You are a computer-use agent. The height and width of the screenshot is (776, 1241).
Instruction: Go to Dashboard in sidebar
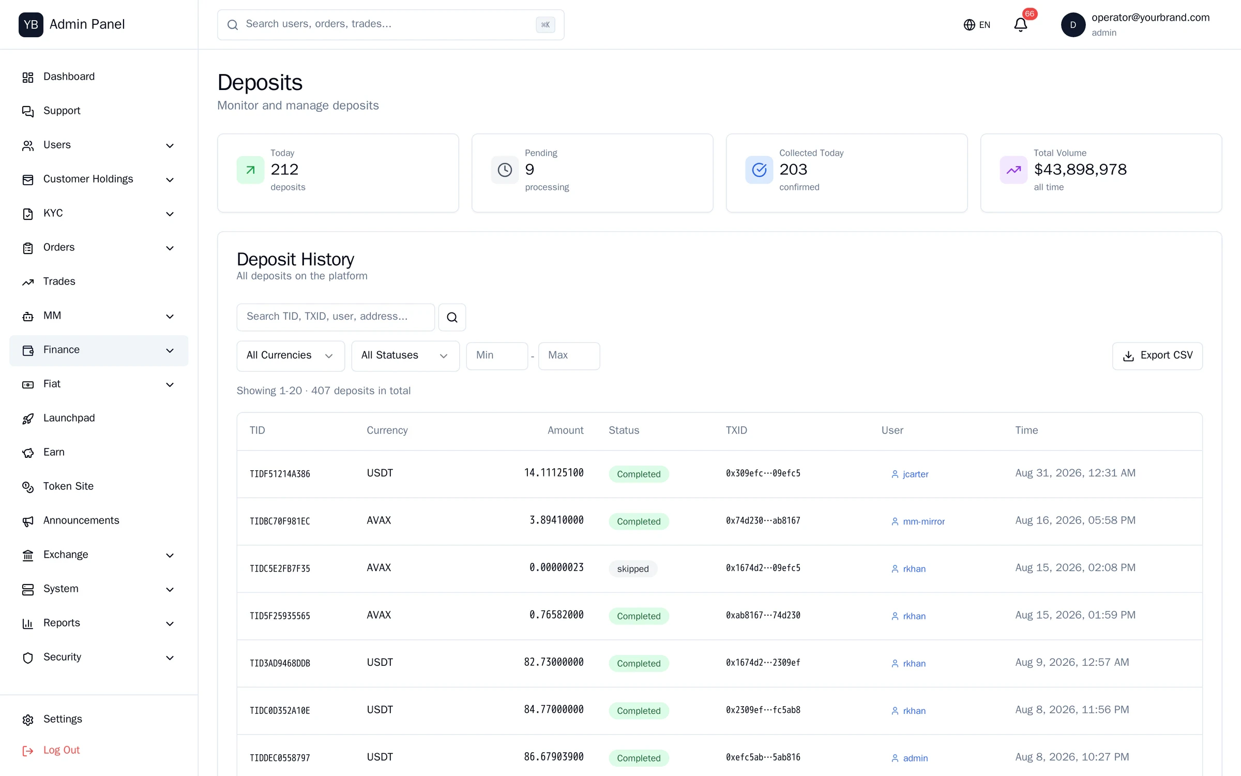point(99,77)
